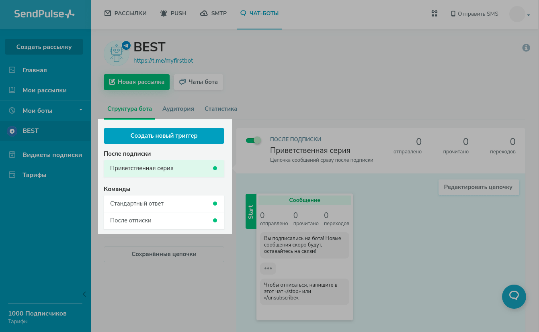Toggle status dot for После отписки

point(215,220)
